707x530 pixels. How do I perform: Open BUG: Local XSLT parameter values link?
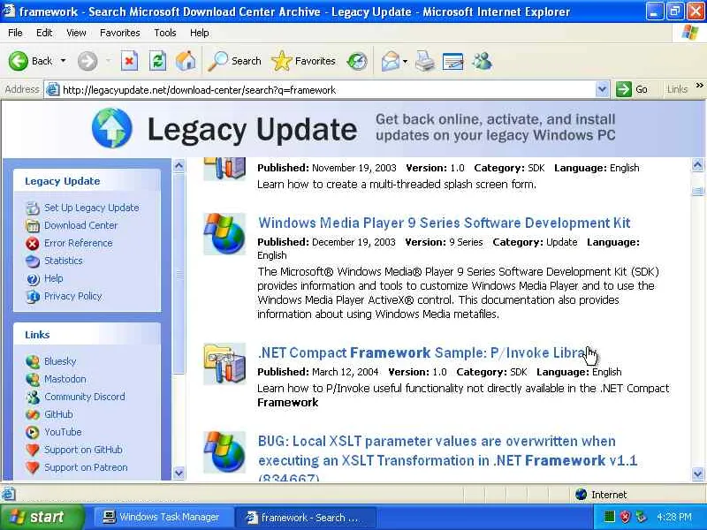(x=448, y=458)
